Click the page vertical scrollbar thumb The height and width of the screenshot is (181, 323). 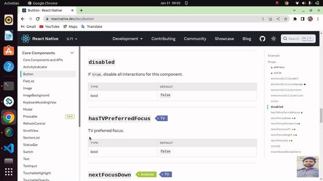pyautogui.click(x=321, y=116)
